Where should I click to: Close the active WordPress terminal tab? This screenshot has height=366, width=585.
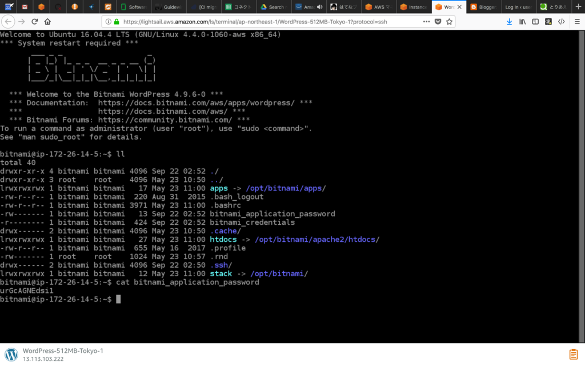pyautogui.click(x=459, y=7)
